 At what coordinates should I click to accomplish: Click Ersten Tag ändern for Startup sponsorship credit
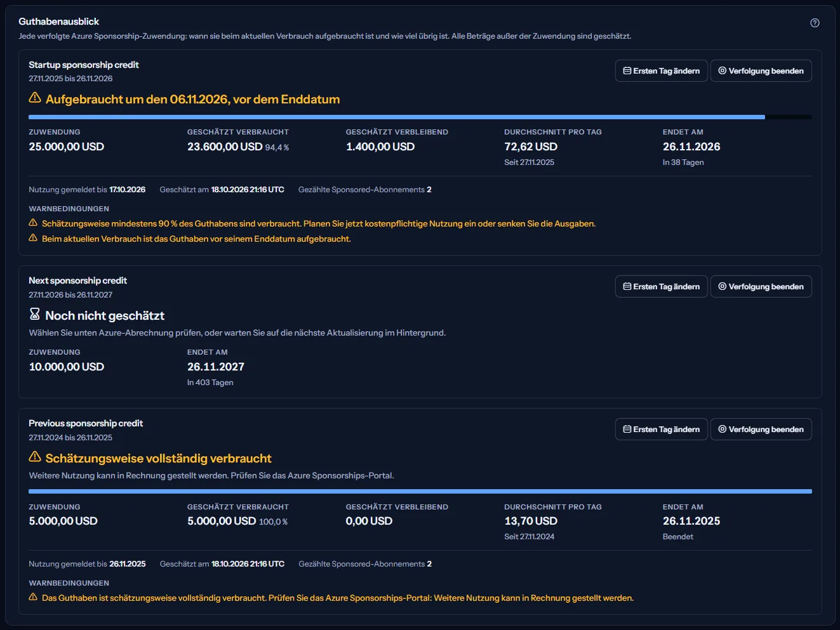[661, 71]
